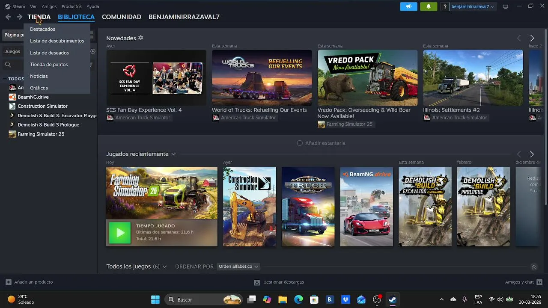Open the BIBLIOTECA tab
Viewport: 548px width, 308px height.
[76, 17]
